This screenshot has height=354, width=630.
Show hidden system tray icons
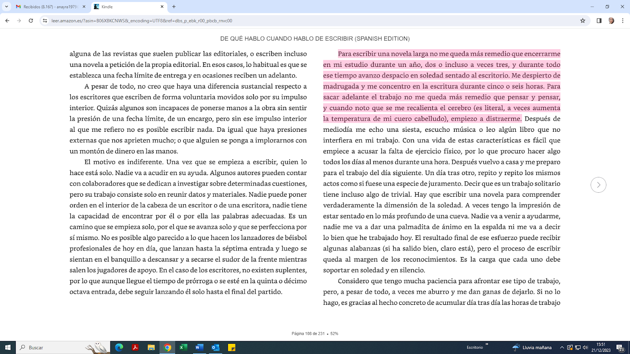tap(562, 347)
